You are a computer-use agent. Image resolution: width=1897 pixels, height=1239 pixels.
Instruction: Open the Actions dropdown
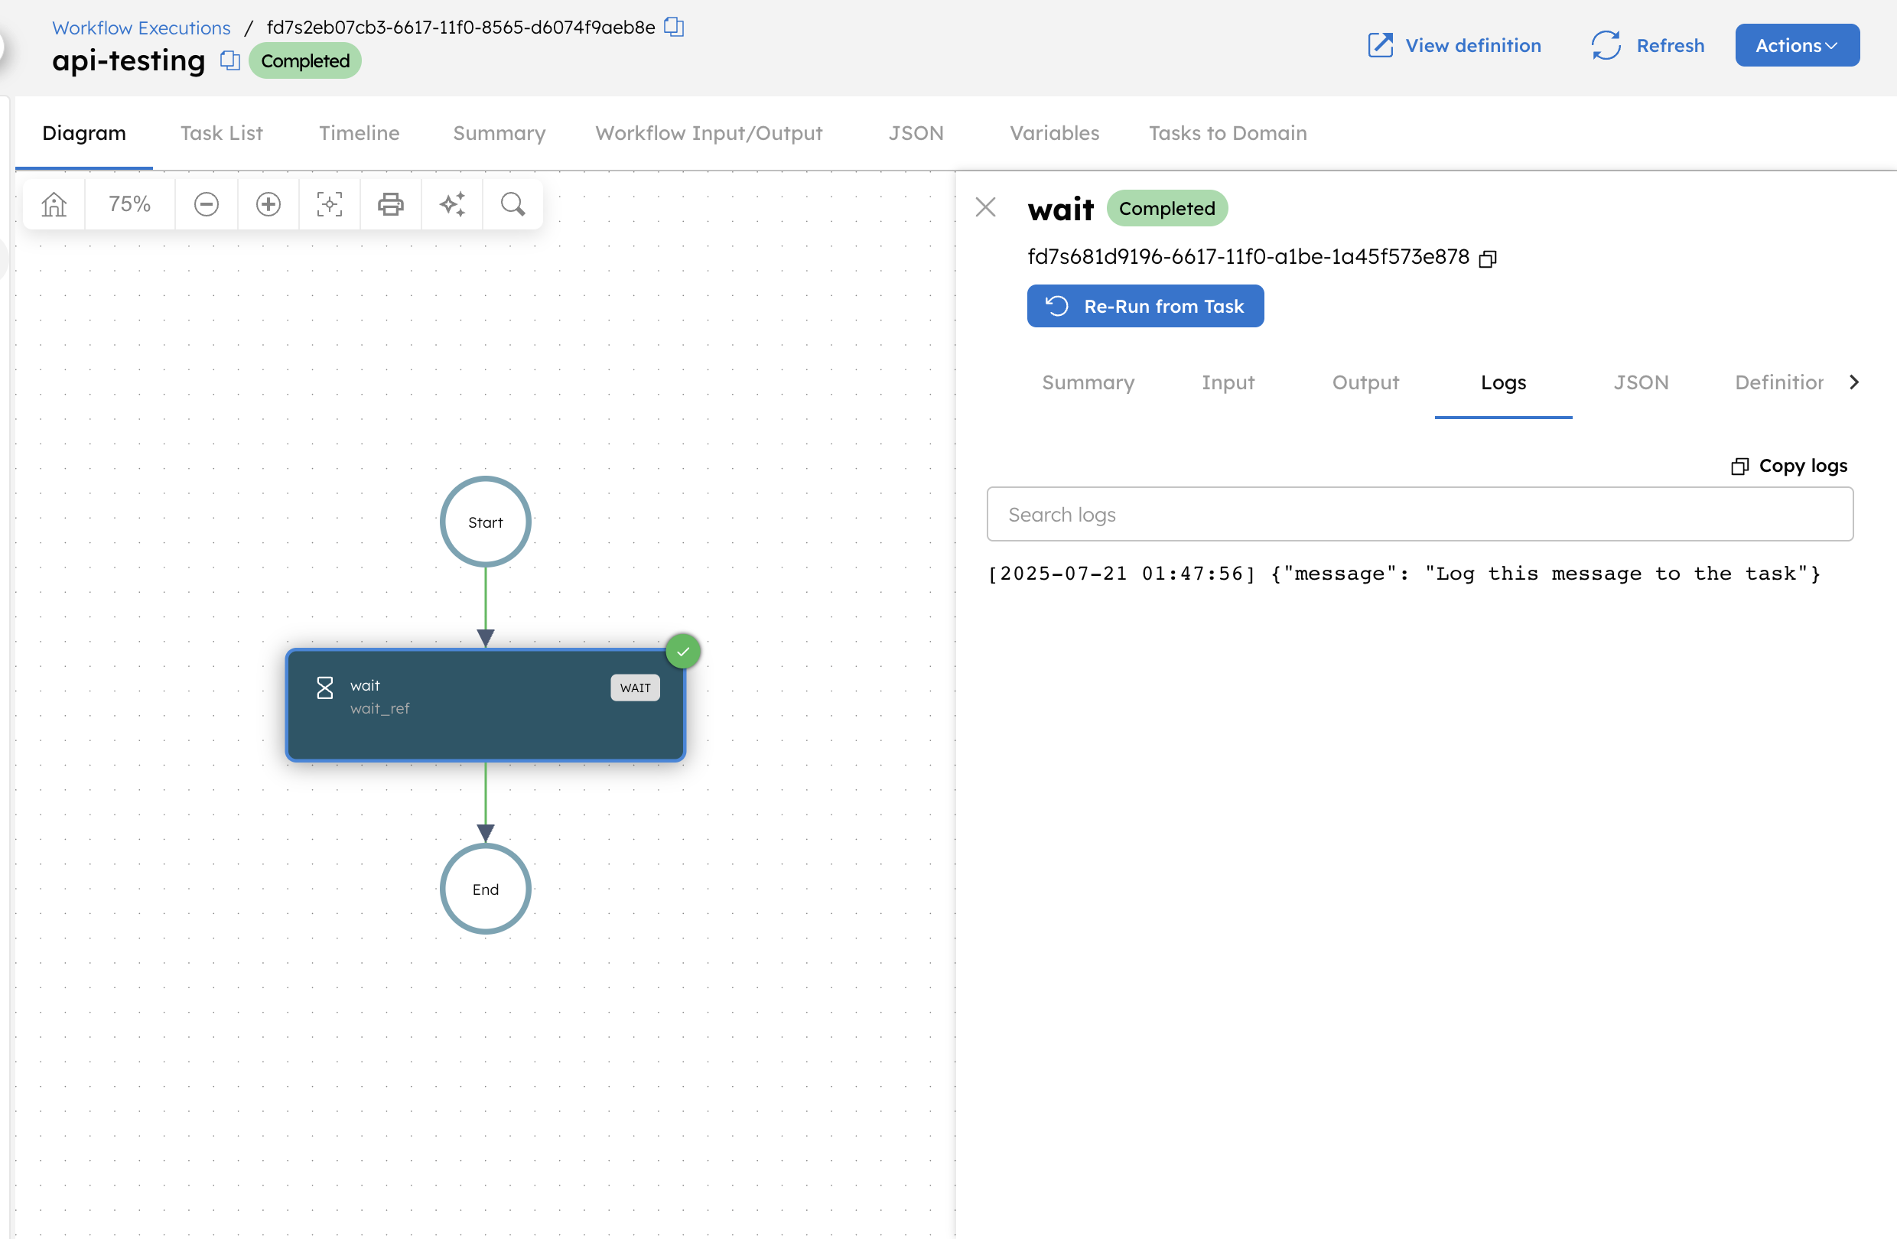(x=1797, y=45)
